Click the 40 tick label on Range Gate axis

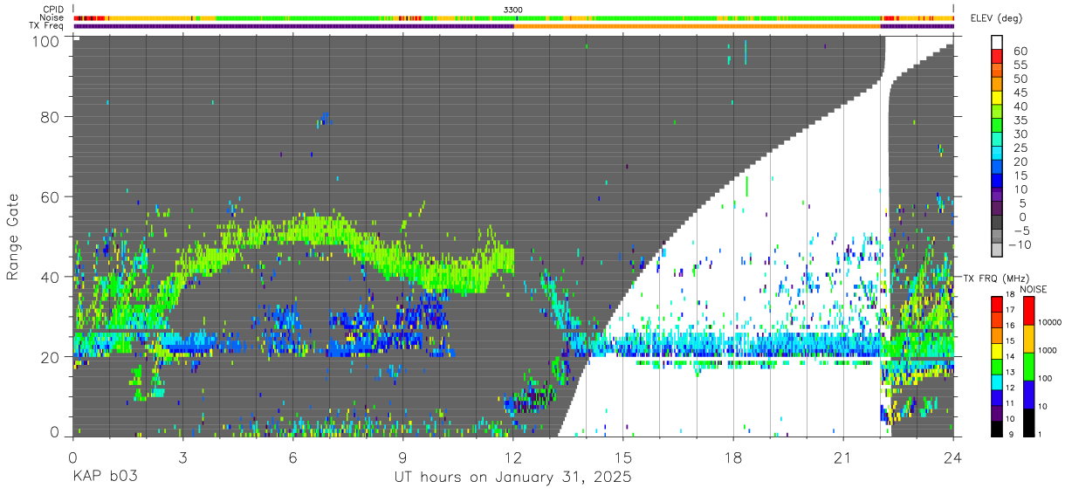coord(51,277)
